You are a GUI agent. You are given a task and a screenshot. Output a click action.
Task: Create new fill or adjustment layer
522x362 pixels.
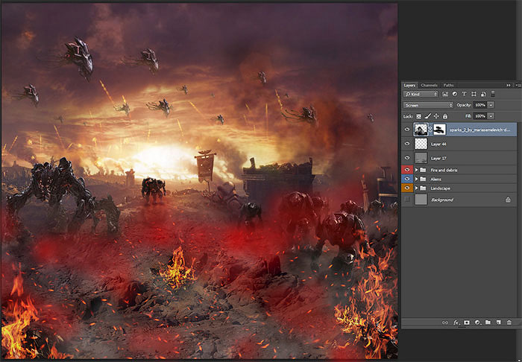point(477,323)
